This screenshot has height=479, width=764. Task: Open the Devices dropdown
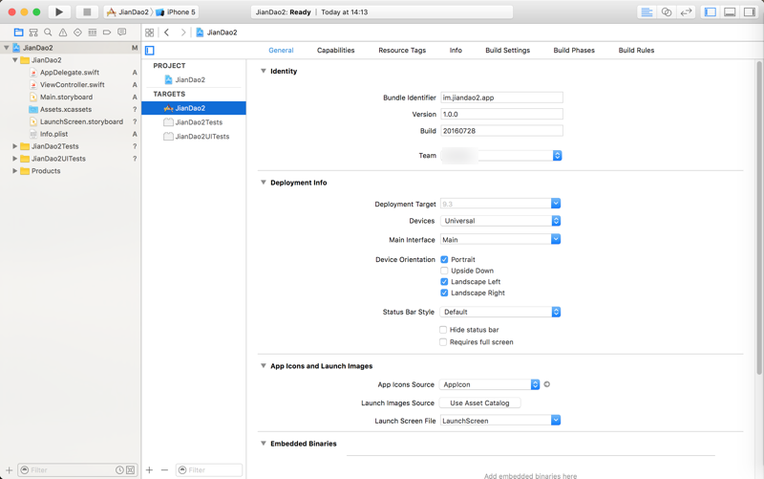coord(500,221)
